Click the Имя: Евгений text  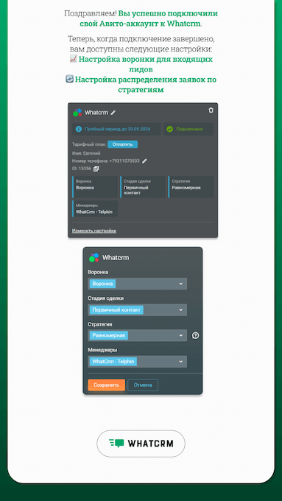coord(86,153)
